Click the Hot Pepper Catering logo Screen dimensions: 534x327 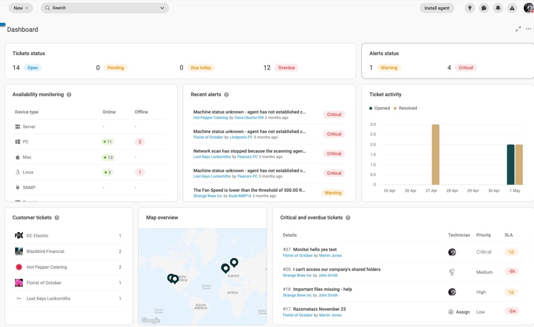19,267
